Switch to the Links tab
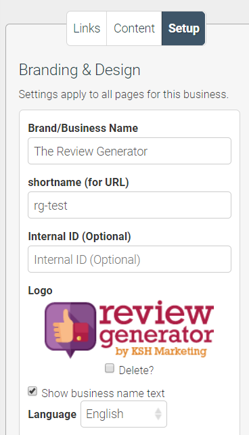Screen dimensions: 249x435 (x=87, y=28)
